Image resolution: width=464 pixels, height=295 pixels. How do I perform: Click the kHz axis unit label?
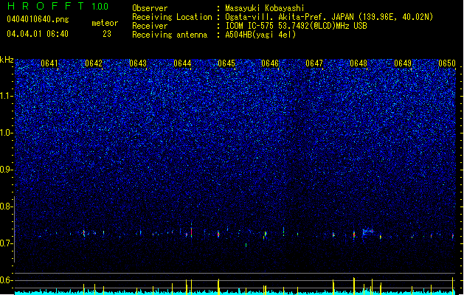(7, 60)
